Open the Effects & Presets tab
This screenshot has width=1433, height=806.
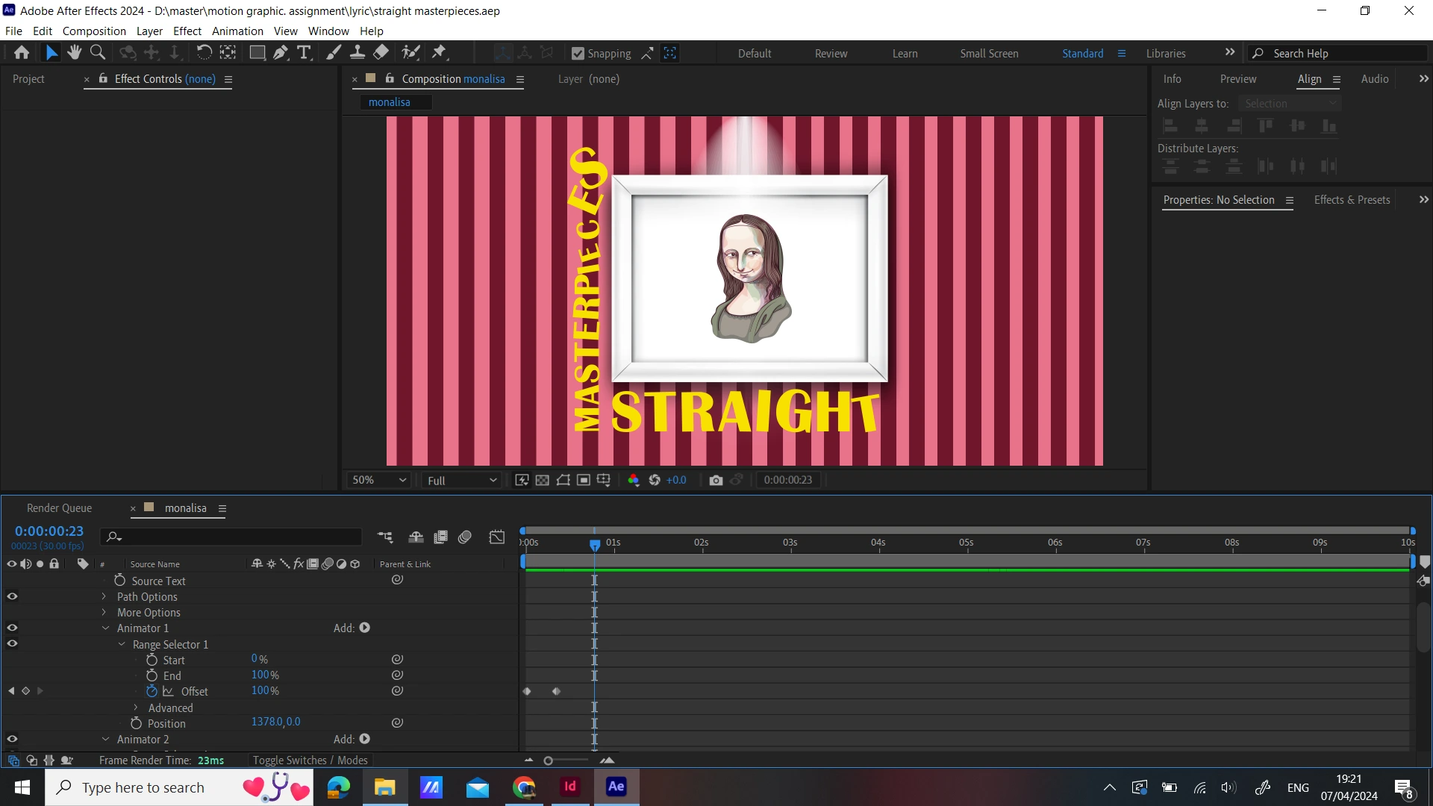point(1352,200)
